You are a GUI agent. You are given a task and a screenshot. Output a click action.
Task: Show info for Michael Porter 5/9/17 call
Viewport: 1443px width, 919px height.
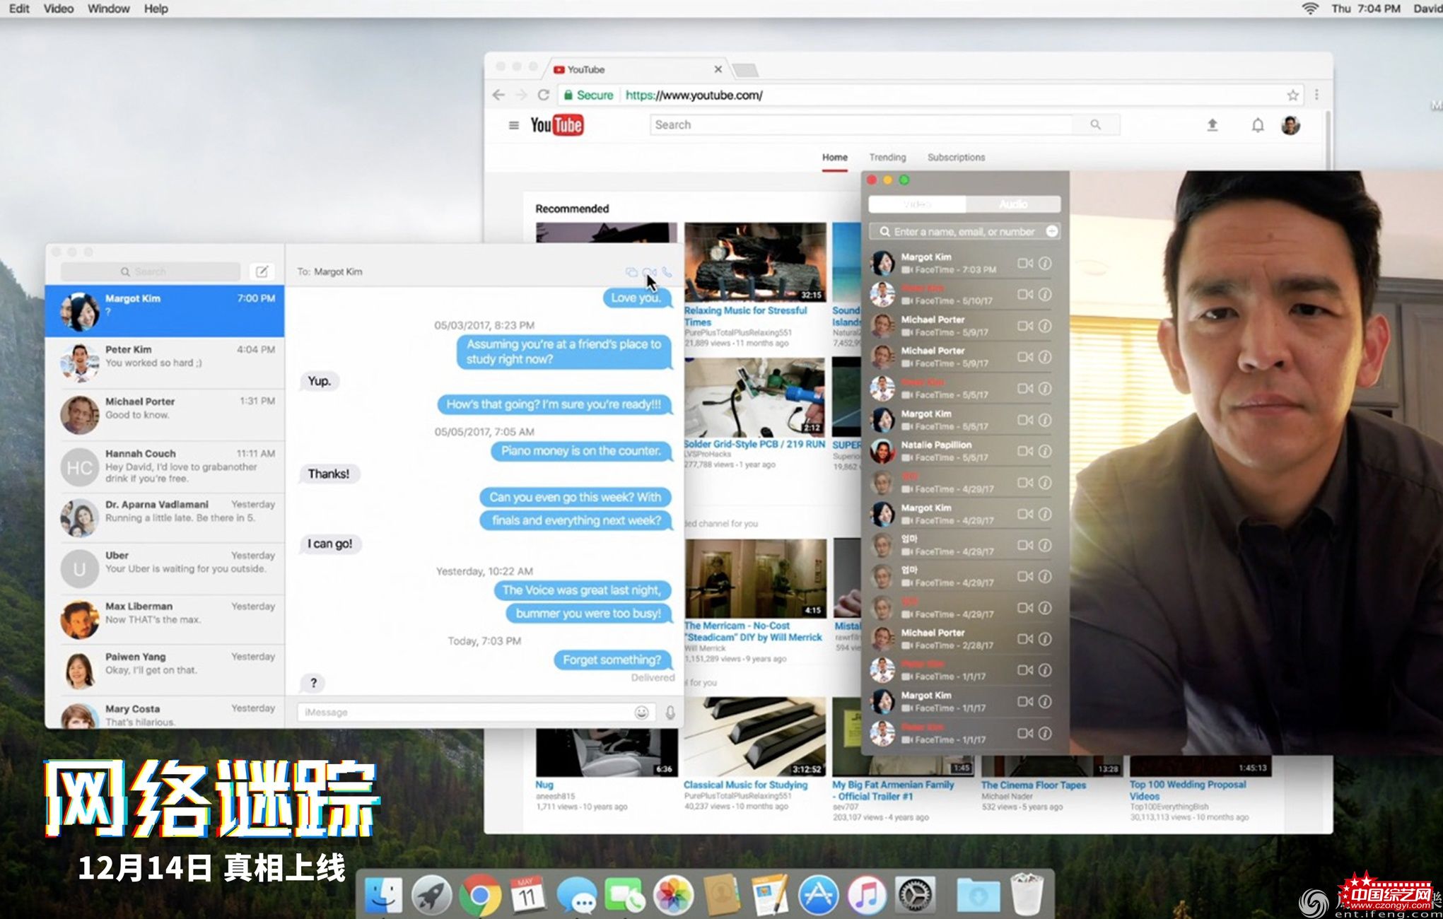[x=1045, y=326]
